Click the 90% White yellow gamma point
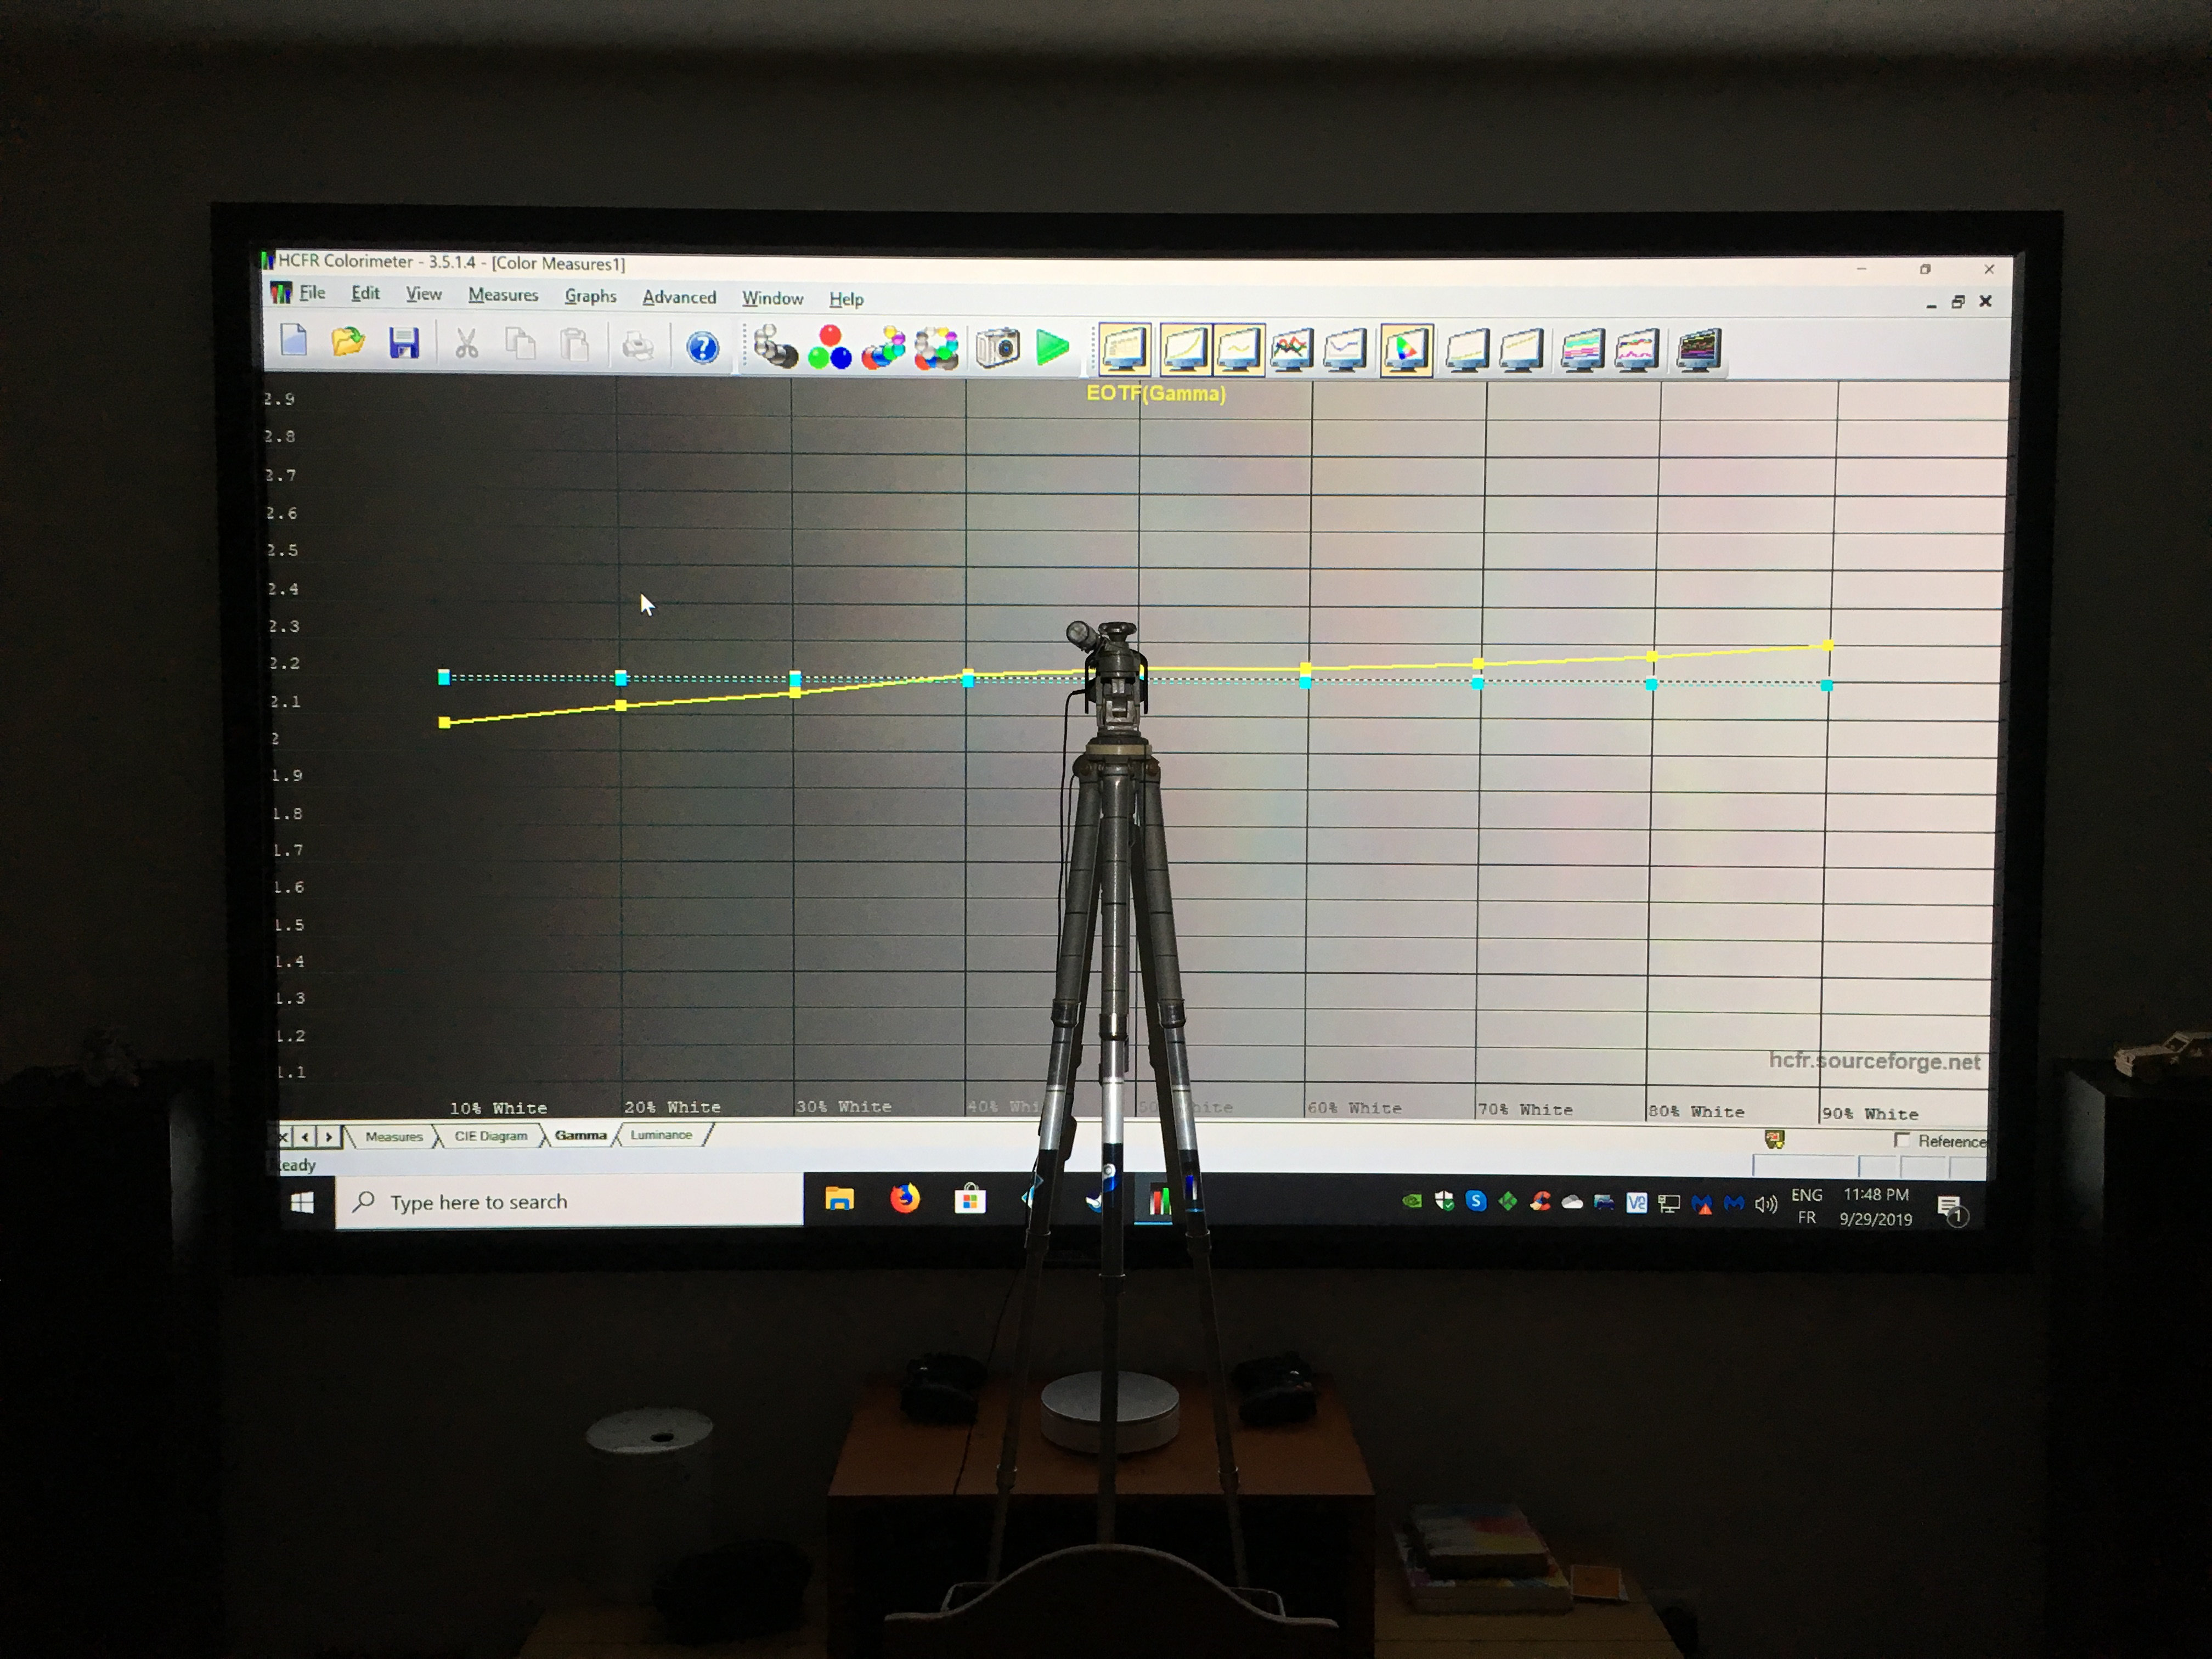2212x1659 pixels. click(x=1829, y=646)
